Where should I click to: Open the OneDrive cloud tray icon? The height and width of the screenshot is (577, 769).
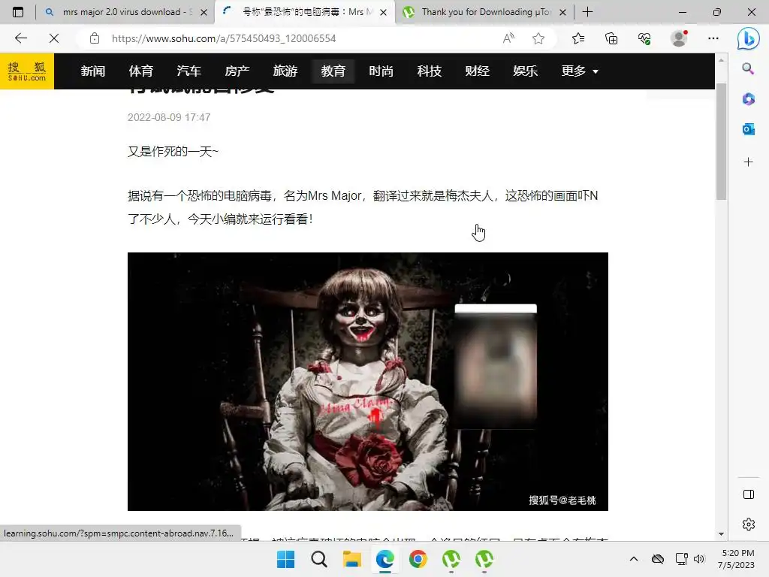[658, 559]
